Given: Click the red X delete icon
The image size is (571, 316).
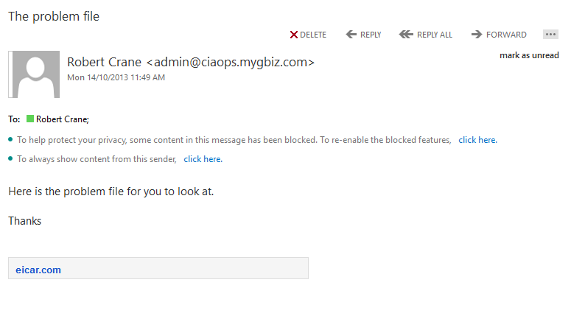Looking at the screenshot, I should (x=293, y=35).
